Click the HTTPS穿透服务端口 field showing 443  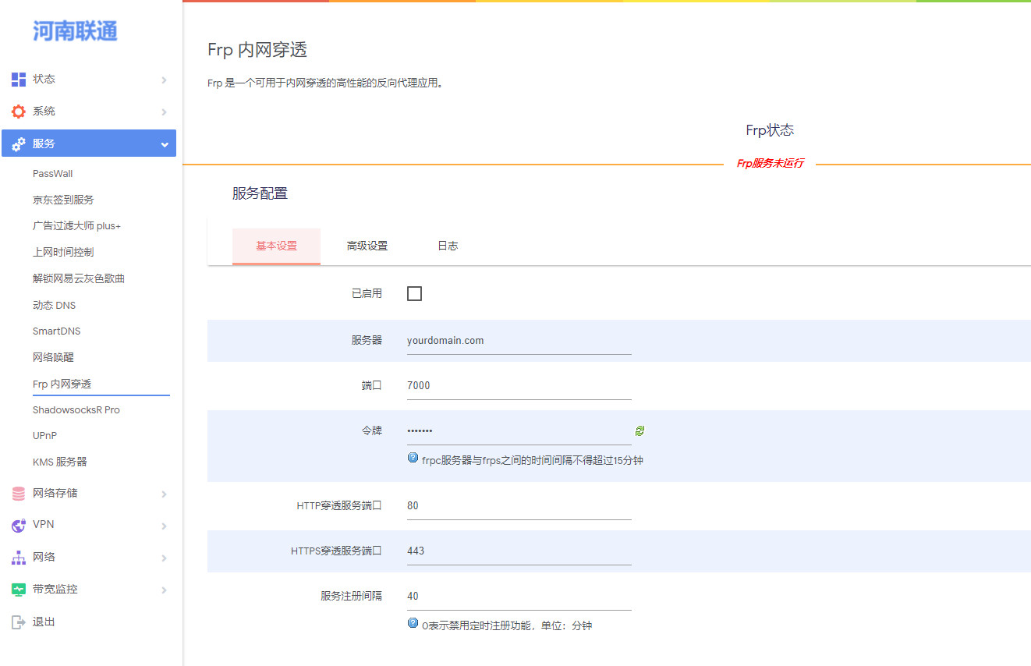[519, 551]
